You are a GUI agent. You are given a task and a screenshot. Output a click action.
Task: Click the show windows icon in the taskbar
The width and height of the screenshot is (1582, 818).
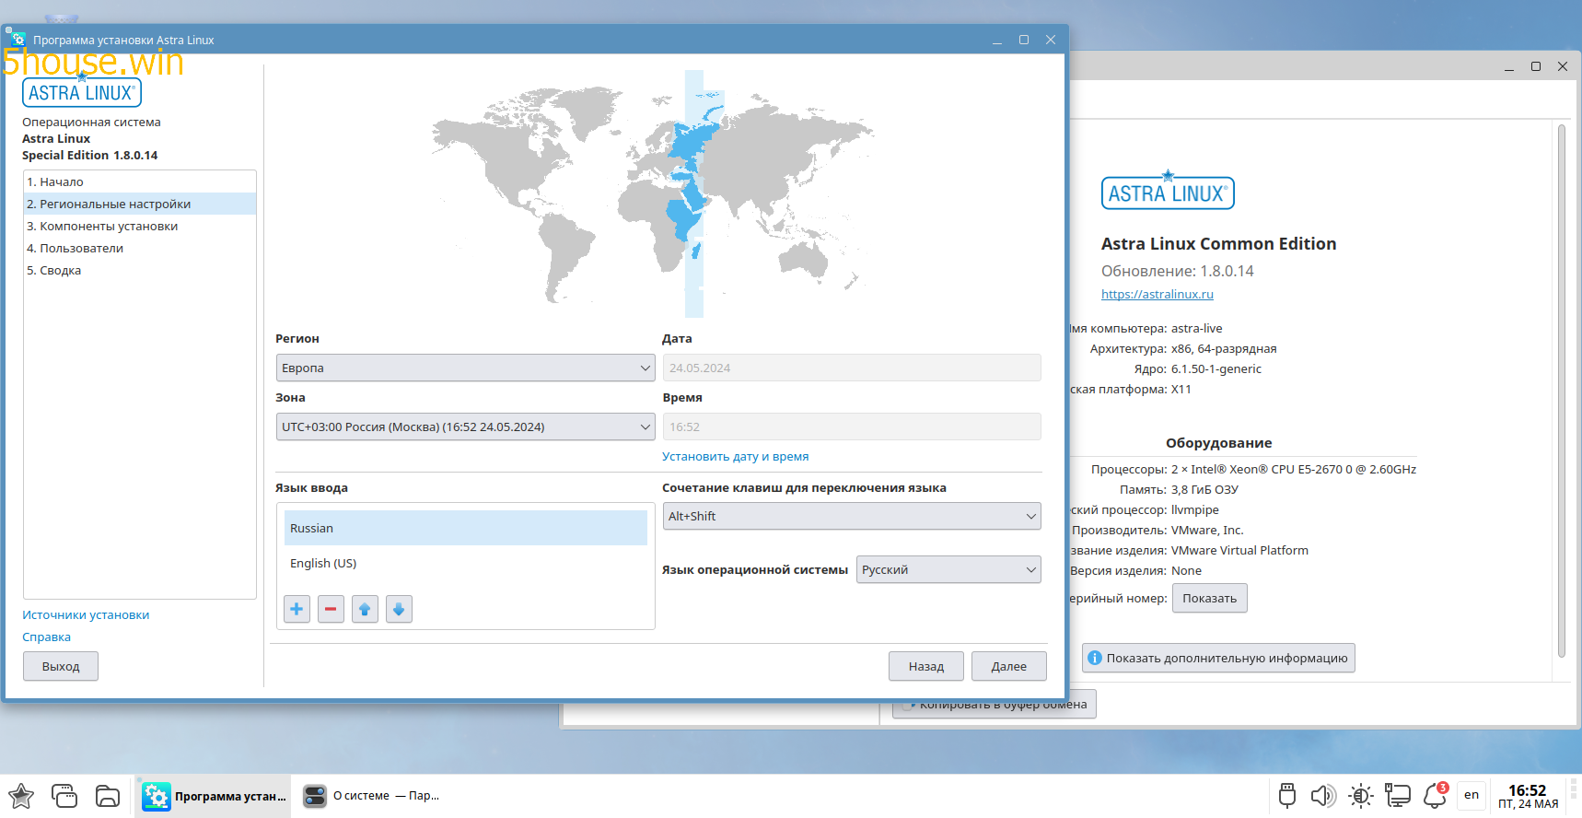[64, 796]
